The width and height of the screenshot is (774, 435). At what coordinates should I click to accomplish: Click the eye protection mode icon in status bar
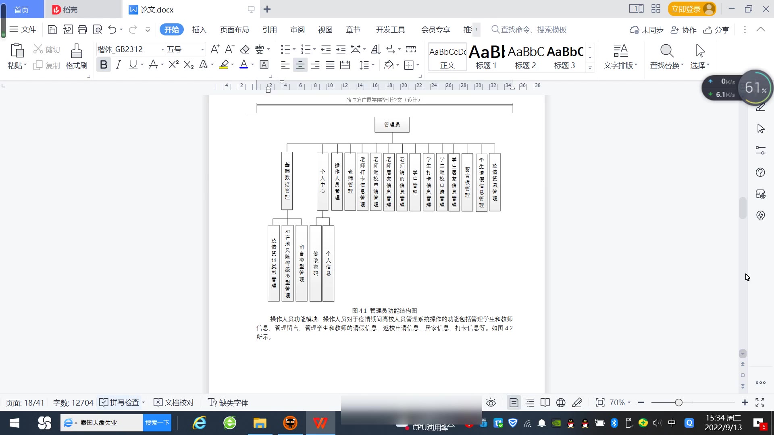point(491,402)
